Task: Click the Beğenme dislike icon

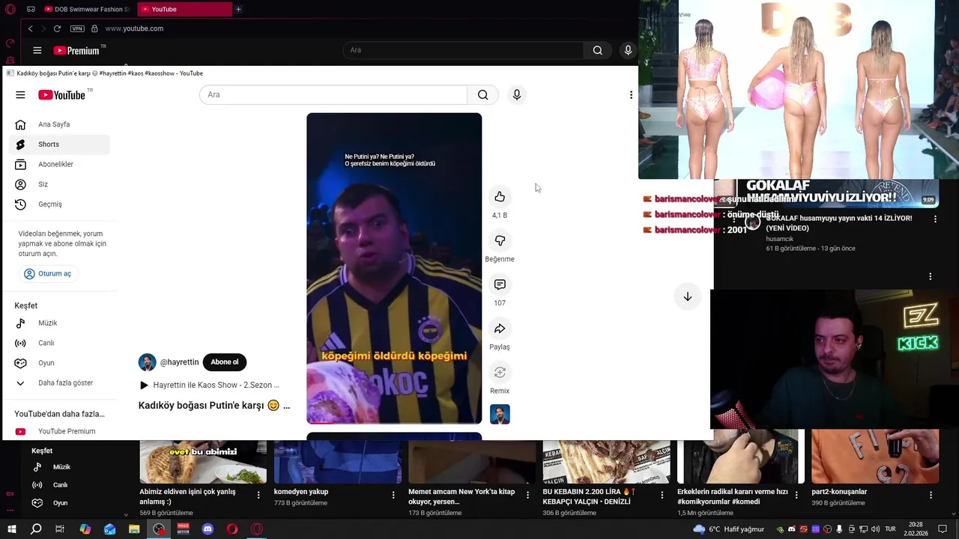Action: [x=500, y=240]
